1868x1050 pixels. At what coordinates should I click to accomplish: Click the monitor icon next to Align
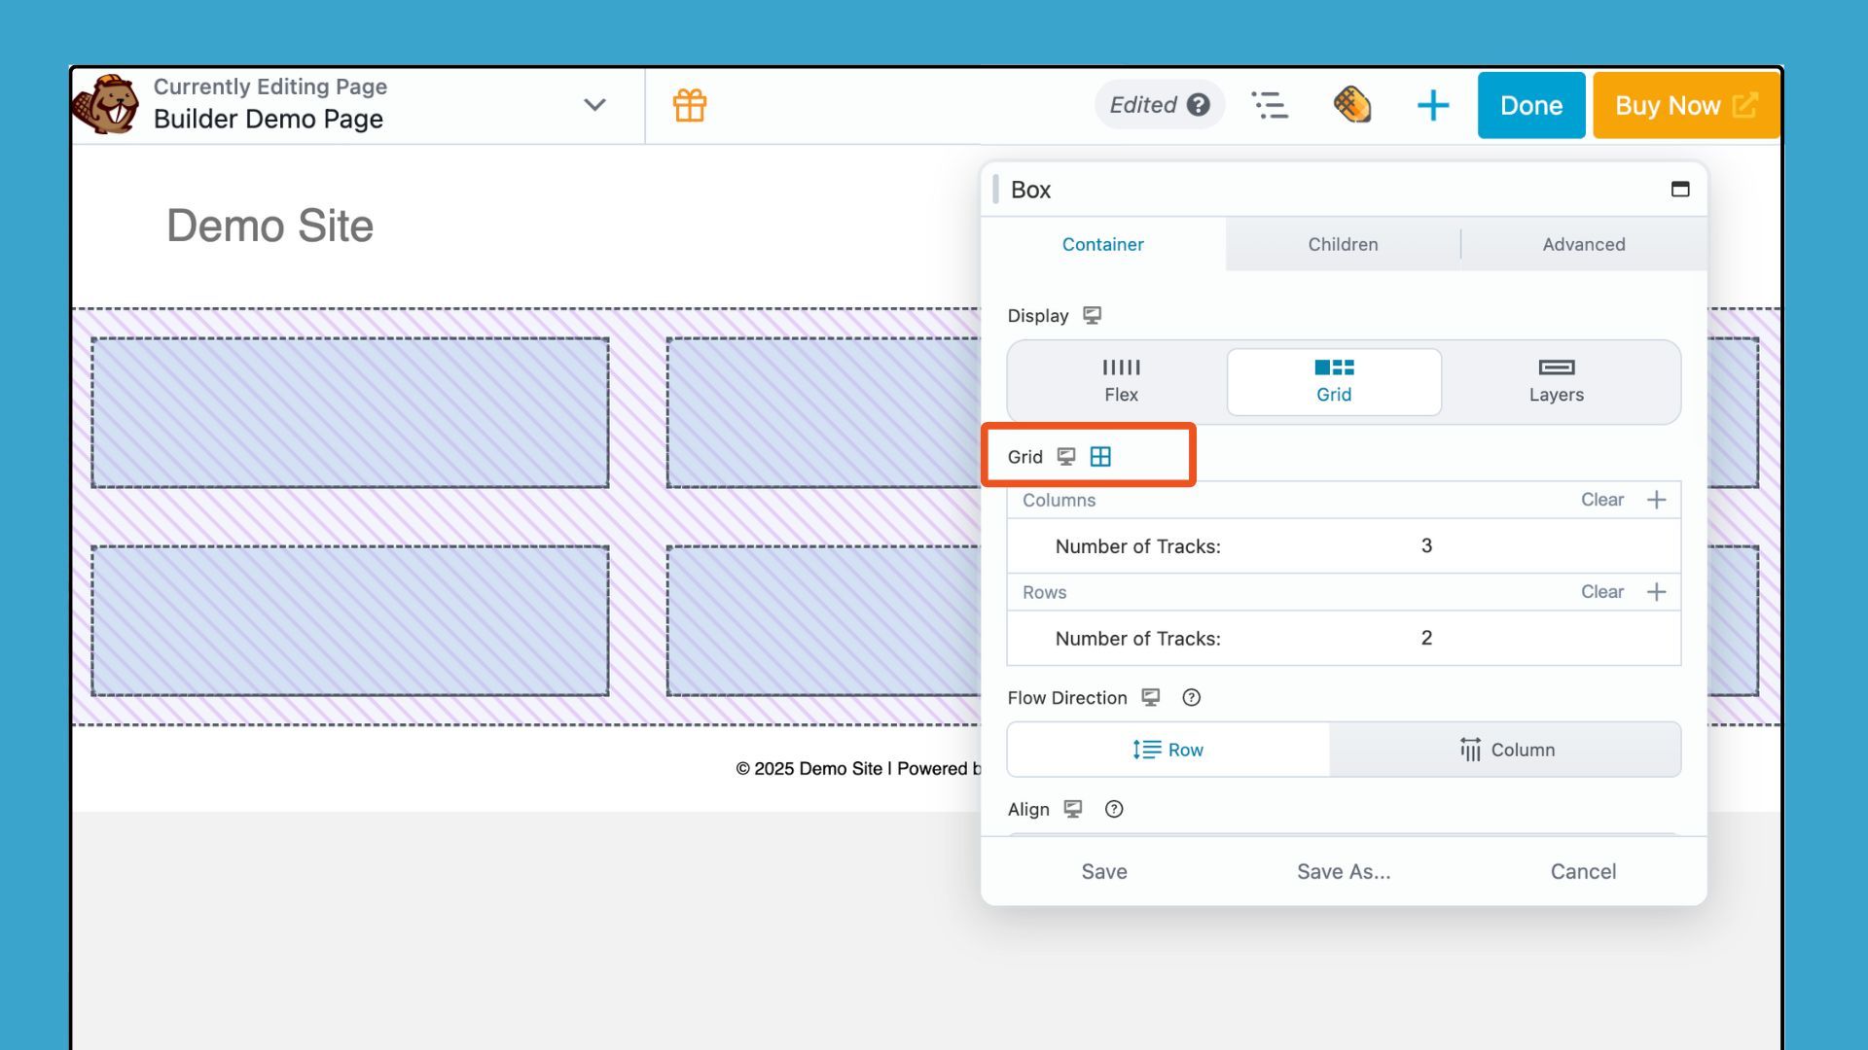[x=1073, y=809]
